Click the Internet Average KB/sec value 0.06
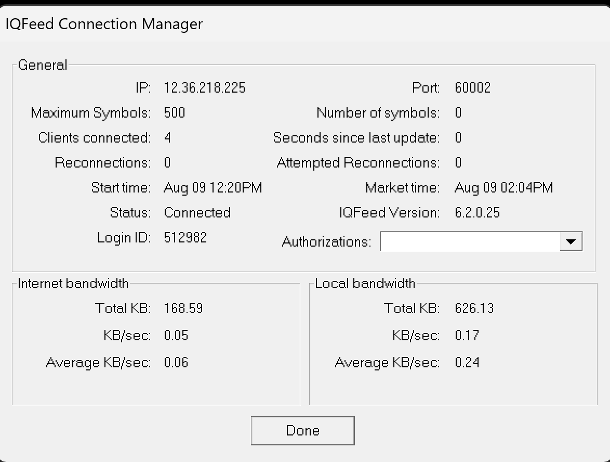This screenshot has height=462, width=610. pos(176,363)
